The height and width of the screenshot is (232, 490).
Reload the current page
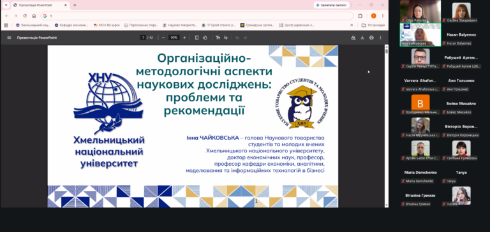coord(25,16)
